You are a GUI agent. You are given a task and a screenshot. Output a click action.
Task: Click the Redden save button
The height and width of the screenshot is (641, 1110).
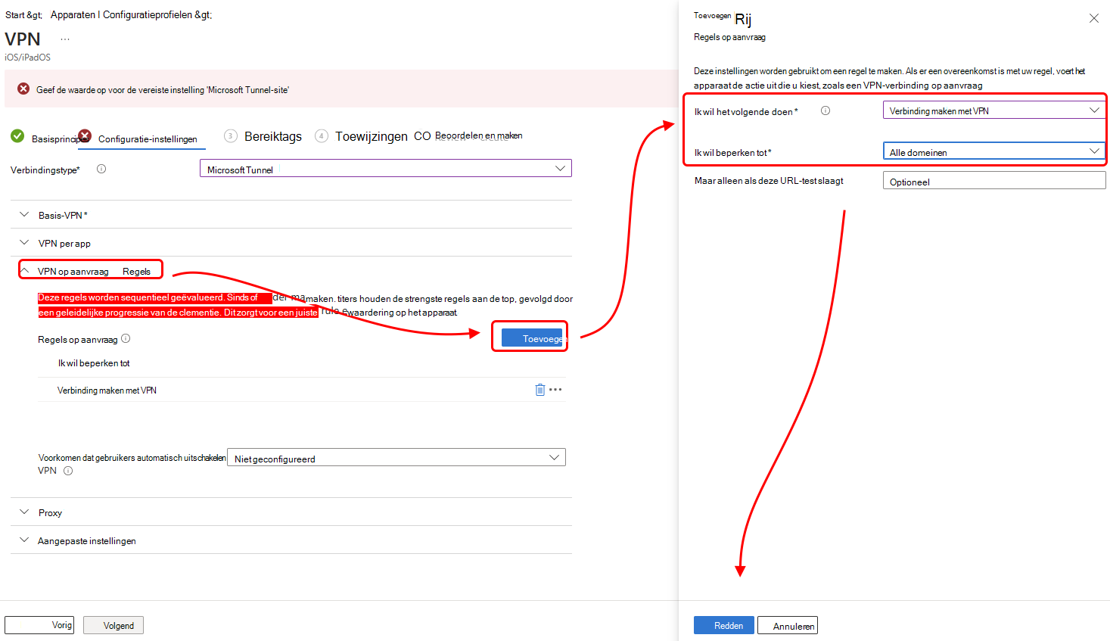tap(724, 625)
